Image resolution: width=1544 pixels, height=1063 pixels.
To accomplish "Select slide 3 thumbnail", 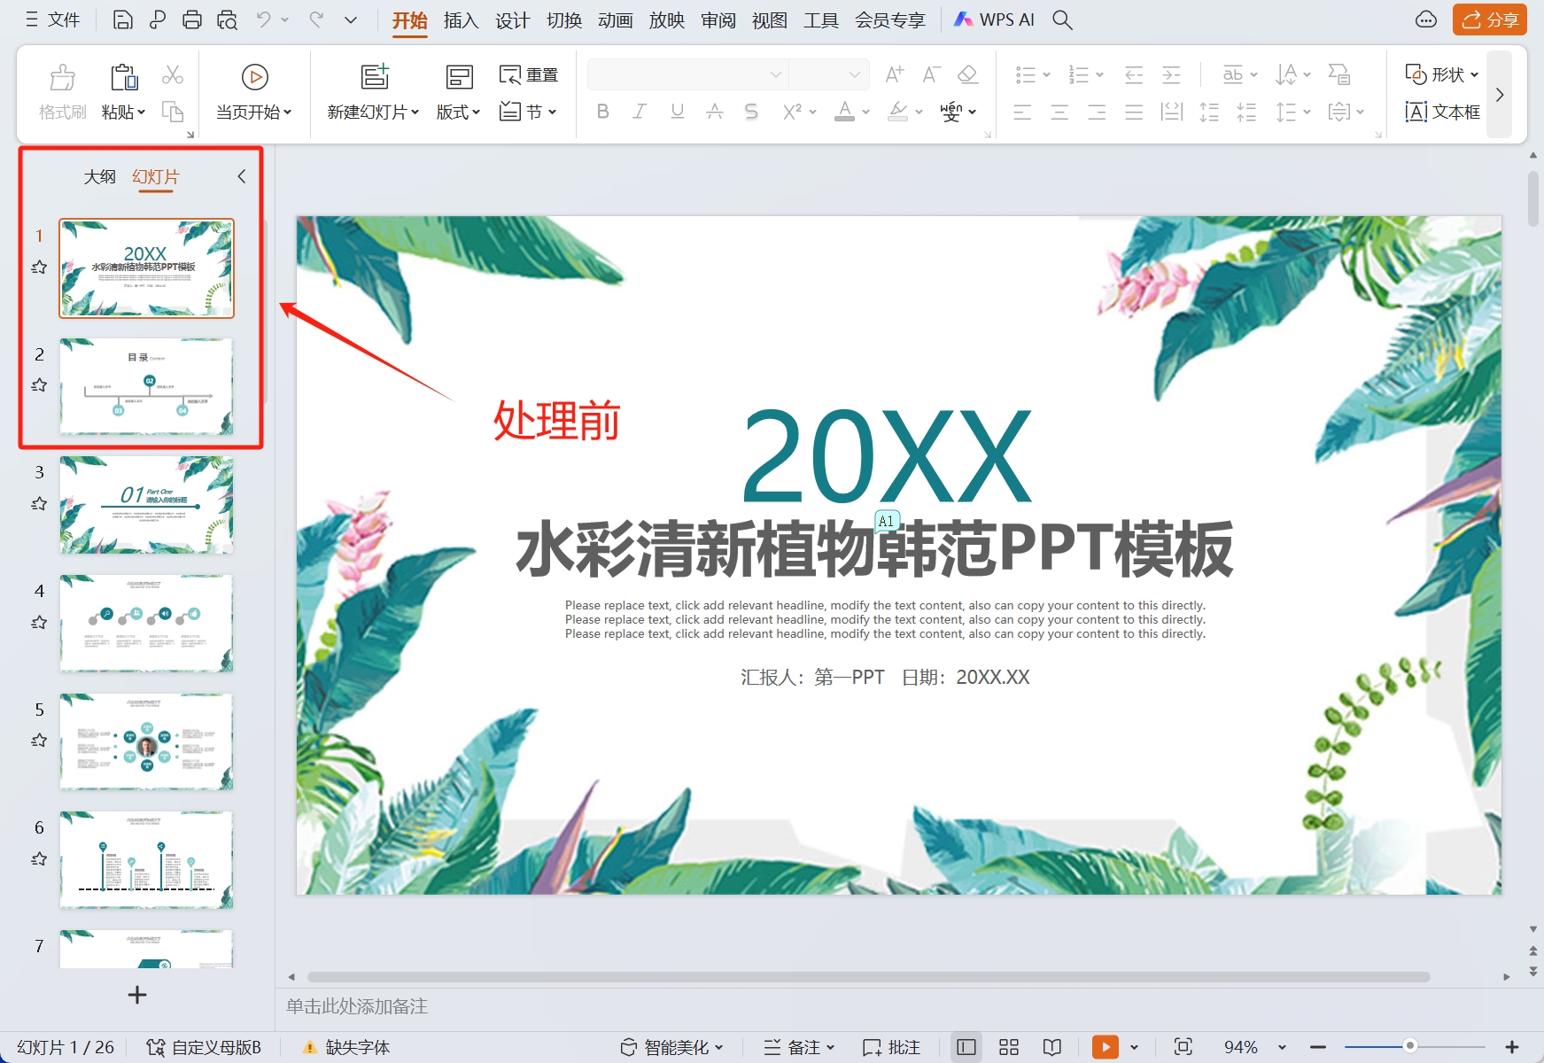I will pos(146,504).
